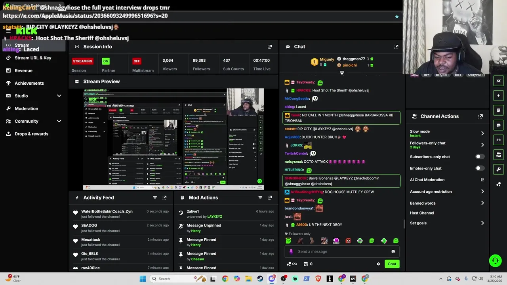Click the screen capture icon in right sidebar
The image size is (507, 285).
point(498,81)
